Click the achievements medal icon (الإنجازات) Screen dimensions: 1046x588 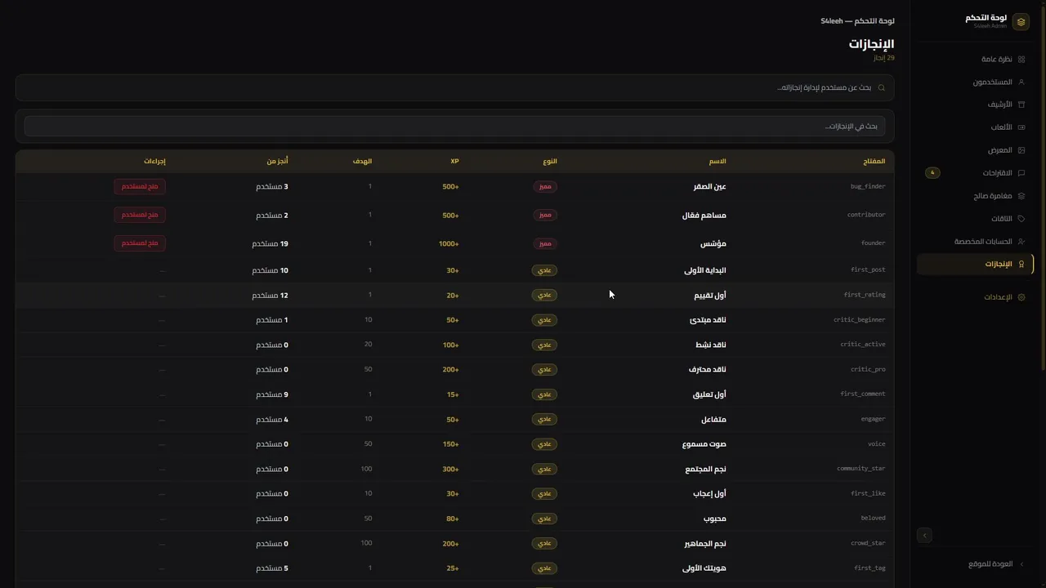(x=1021, y=264)
